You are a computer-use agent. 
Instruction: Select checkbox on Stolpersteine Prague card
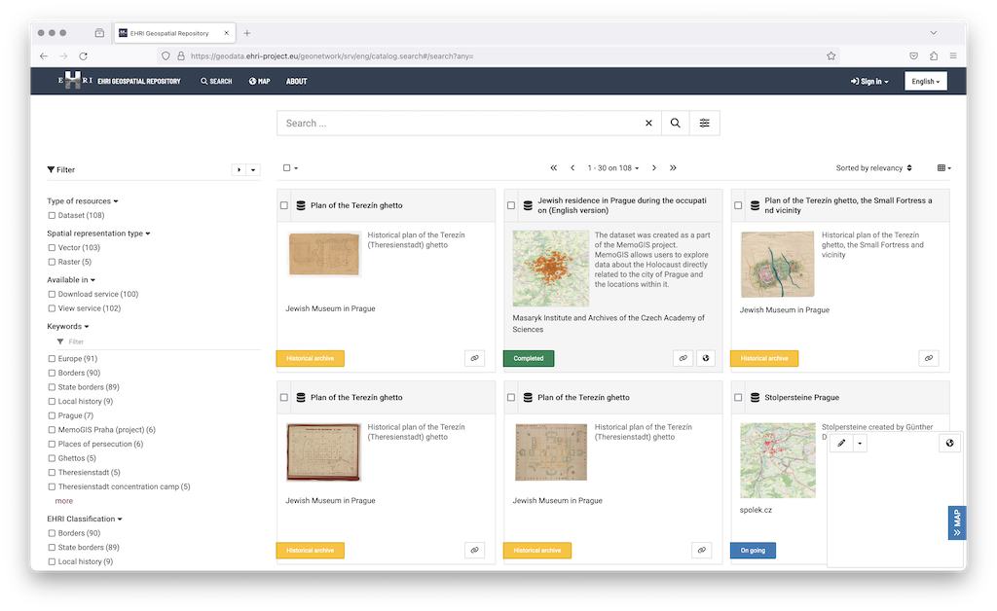(x=738, y=398)
